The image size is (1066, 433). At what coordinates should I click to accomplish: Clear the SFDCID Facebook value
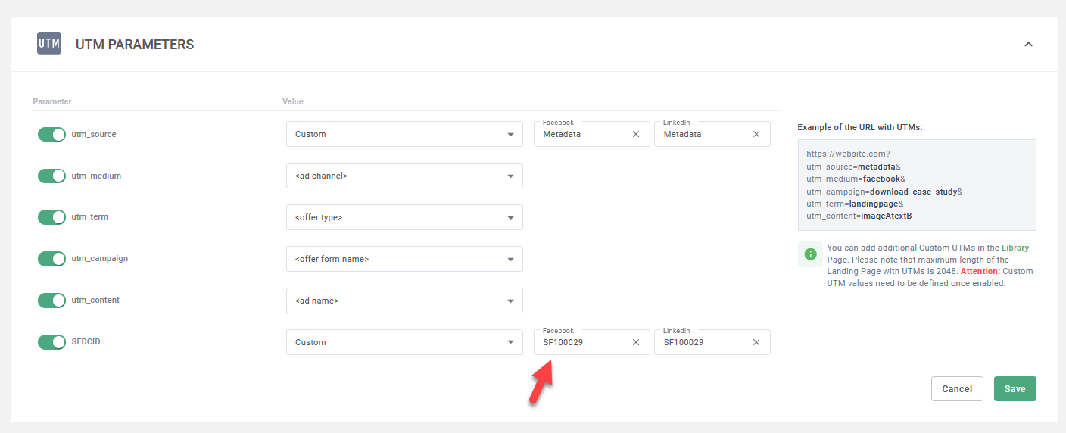636,342
